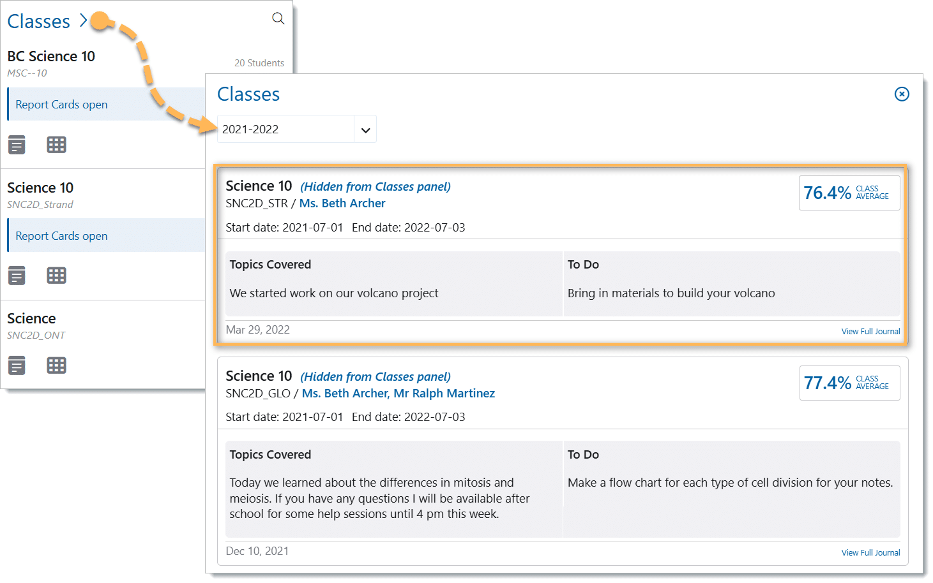Open Report Cards open under BC Science 10

click(x=61, y=105)
